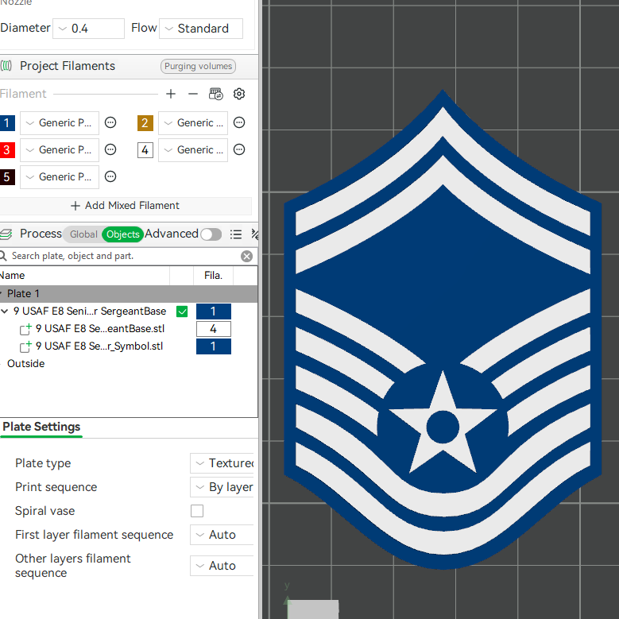Click the Project Filaments spool icon

(x=6, y=65)
